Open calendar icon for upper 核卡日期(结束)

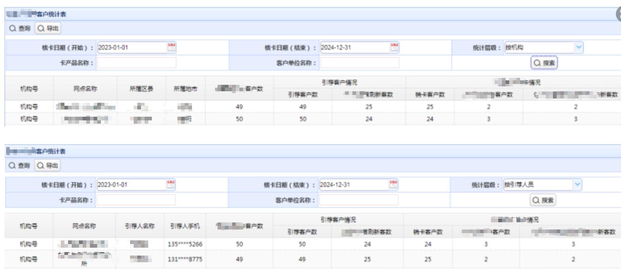coord(394,47)
